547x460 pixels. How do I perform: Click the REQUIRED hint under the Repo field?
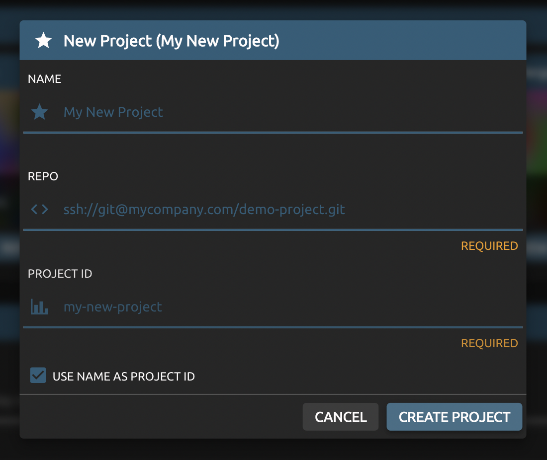(x=489, y=246)
